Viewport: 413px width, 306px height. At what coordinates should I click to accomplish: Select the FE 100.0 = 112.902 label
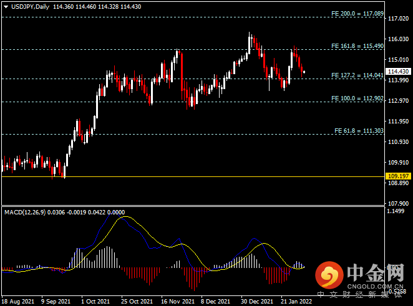(357, 98)
